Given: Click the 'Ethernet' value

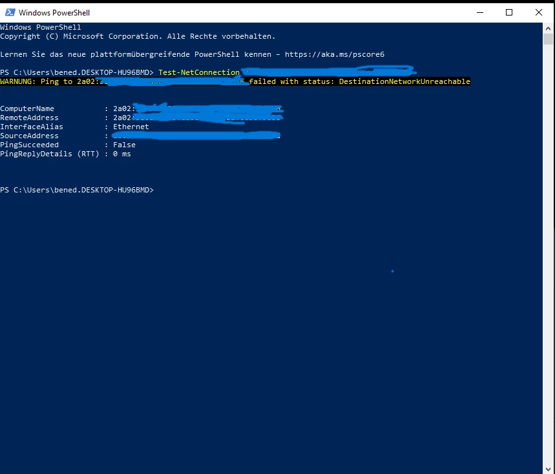Looking at the screenshot, I should pyautogui.click(x=131, y=127).
